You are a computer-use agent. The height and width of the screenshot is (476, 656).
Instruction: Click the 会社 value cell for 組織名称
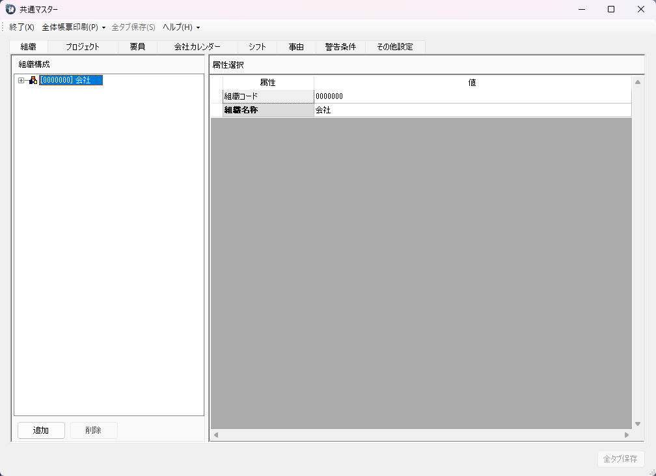472,110
